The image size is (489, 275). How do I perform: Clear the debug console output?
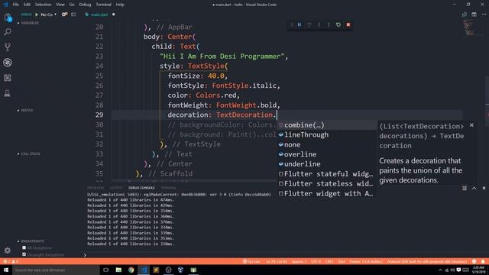(x=465, y=188)
